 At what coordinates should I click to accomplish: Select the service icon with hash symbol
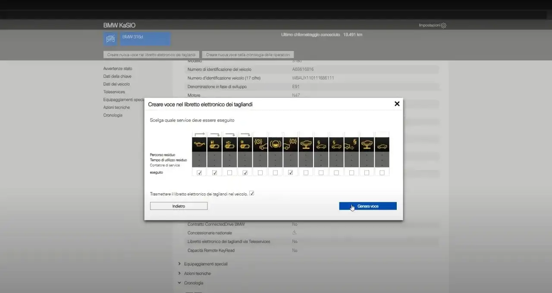tap(245, 145)
